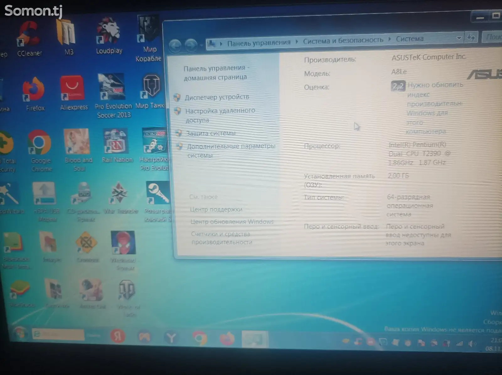The height and width of the screenshot is (375, 502).
Task: Open the Aliexpress desktop shortcut
Action: (x=74, y=93)
